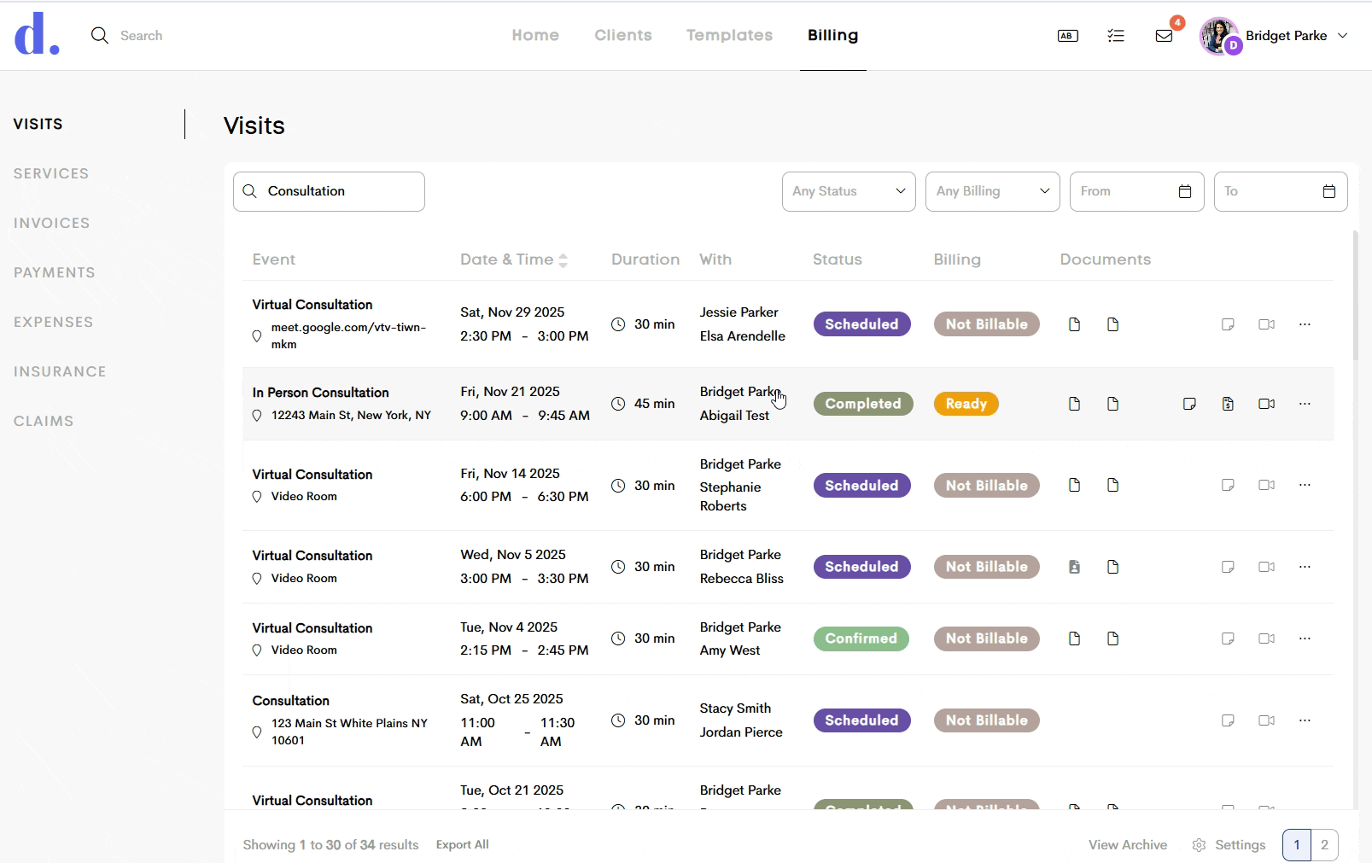Open Invoices in the sidebar
This screenshot has width=1372, height=863.
point(51,223)
